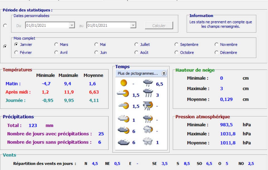Choose the Juillet month option
Viewport: 268px width, 170px height.
[x=137, y=44]
